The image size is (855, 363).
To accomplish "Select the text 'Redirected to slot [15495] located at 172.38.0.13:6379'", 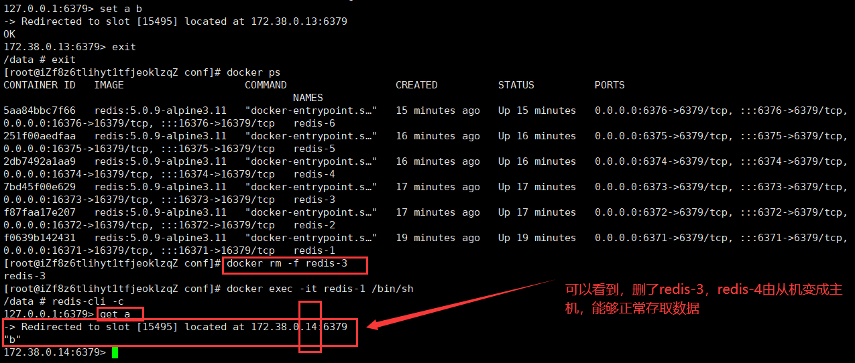I will 184,21.
